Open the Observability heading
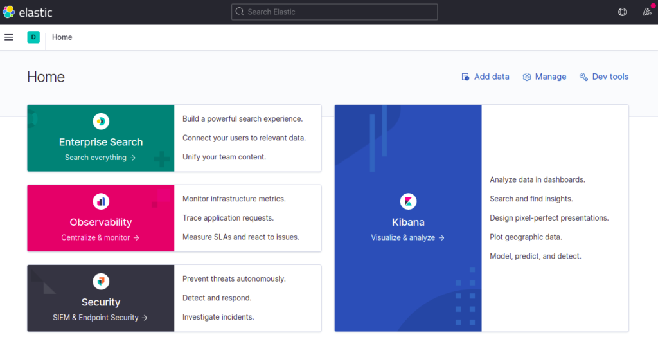658x346 pixels. [x=101, y=222]
